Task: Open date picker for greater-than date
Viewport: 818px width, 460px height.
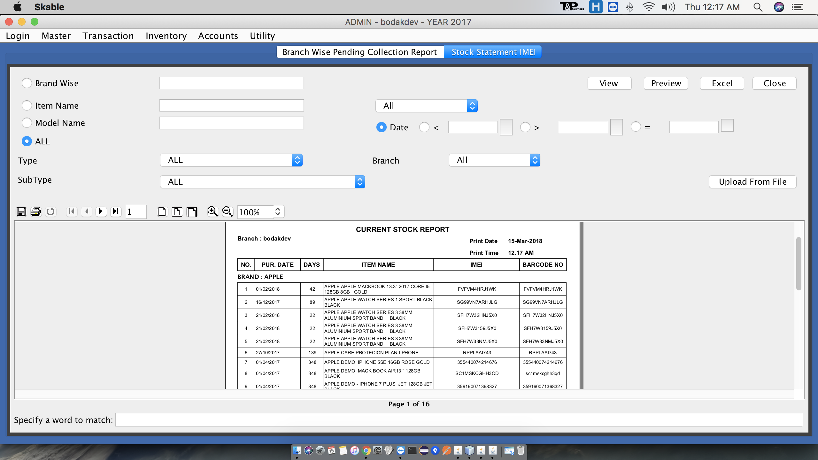Action: coord(617,127)
